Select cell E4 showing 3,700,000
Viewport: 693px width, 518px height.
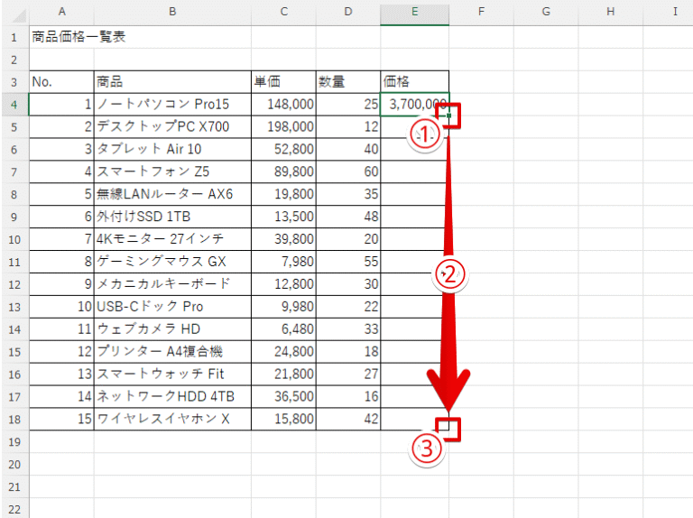pos(413,104)
